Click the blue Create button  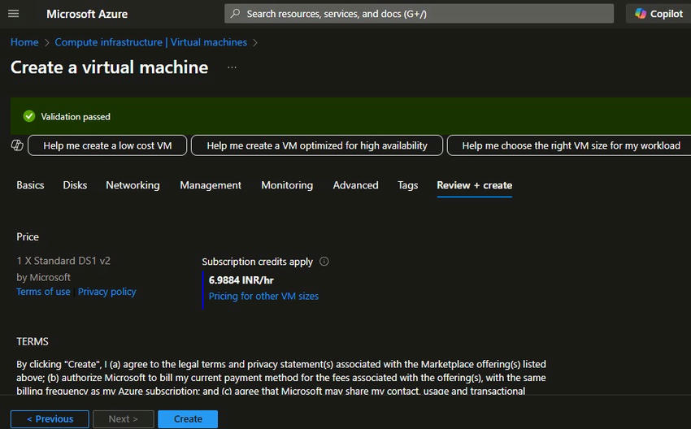tap(188, 419)
